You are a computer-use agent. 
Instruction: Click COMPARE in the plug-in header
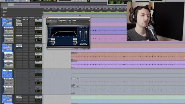click(65, 22)
